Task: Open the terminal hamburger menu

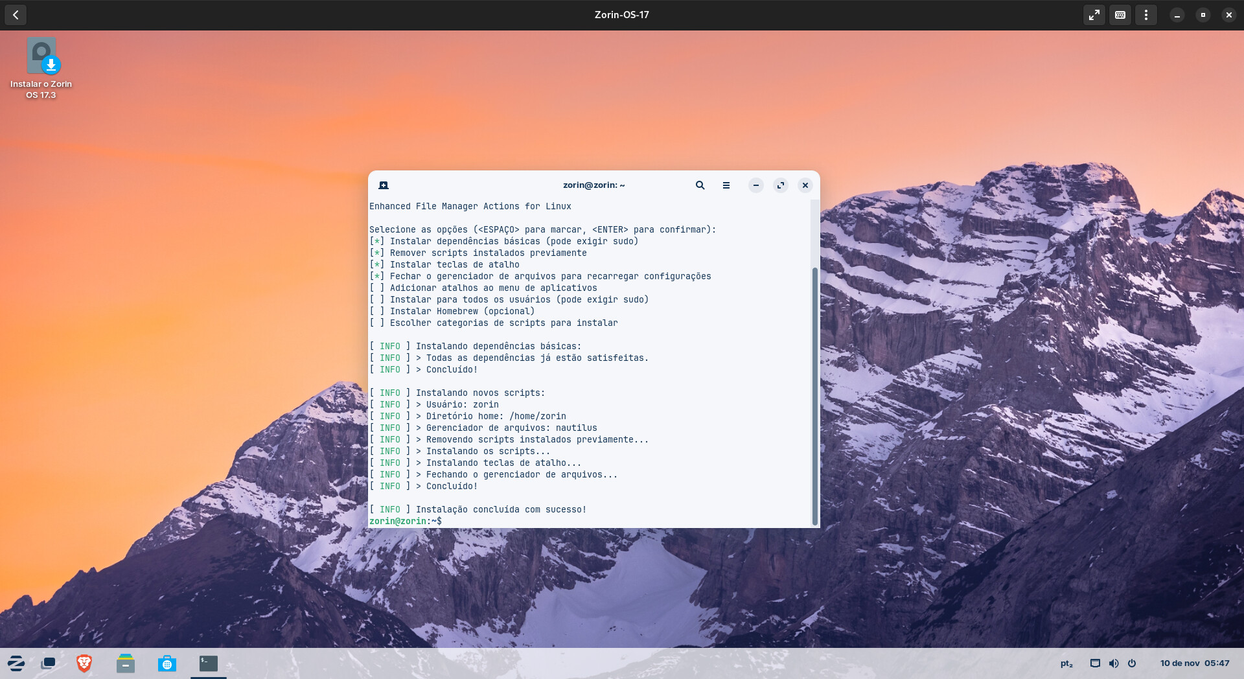Action: [x=726, y=185]
